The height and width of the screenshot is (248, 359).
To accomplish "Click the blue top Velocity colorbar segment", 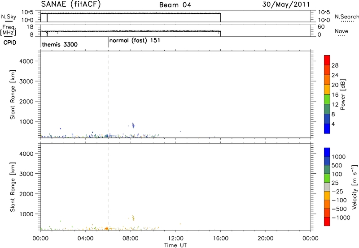I will [327, 152].
